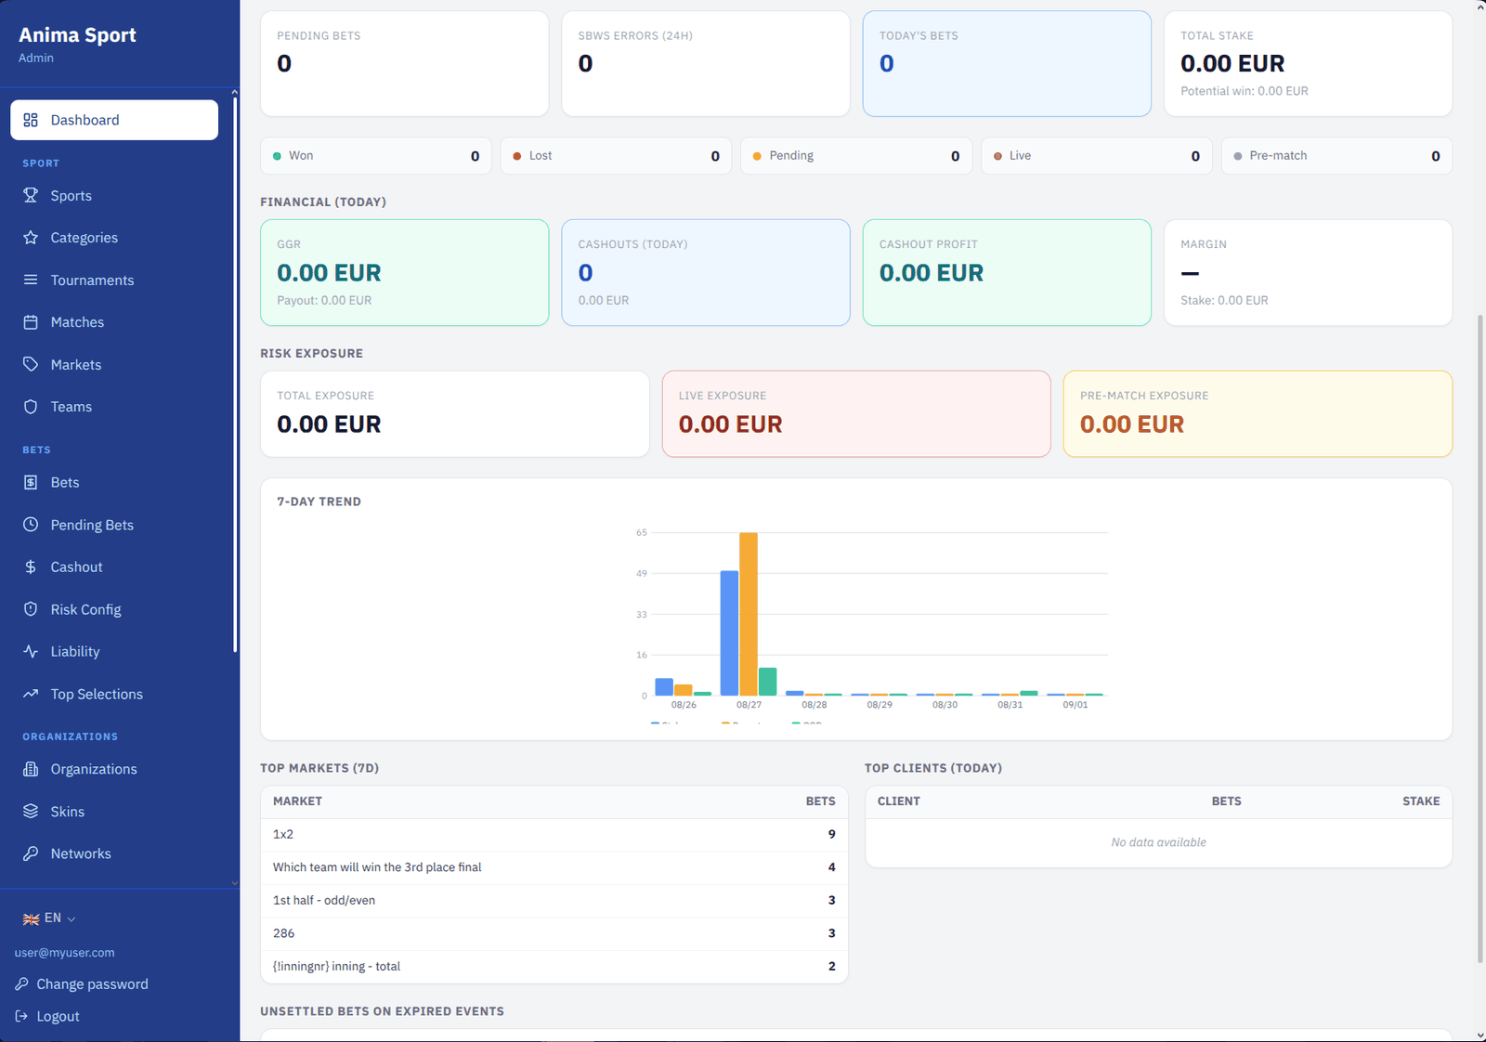This screenshot has height=1042, width=1486.
Task: Click the Categories star icon
Action: point(31,238)
